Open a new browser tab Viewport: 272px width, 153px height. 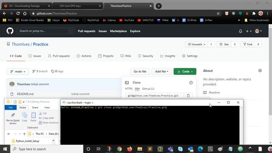coord(159,6)
